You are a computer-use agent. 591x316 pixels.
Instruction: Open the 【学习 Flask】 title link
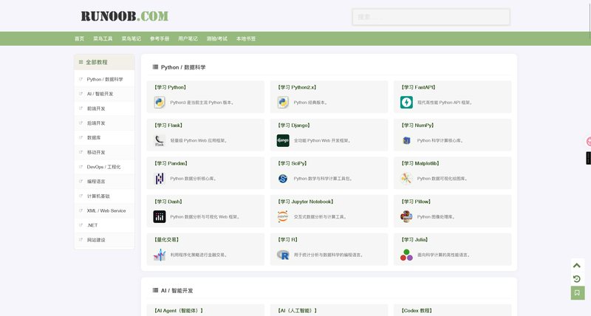coord(168,126)
